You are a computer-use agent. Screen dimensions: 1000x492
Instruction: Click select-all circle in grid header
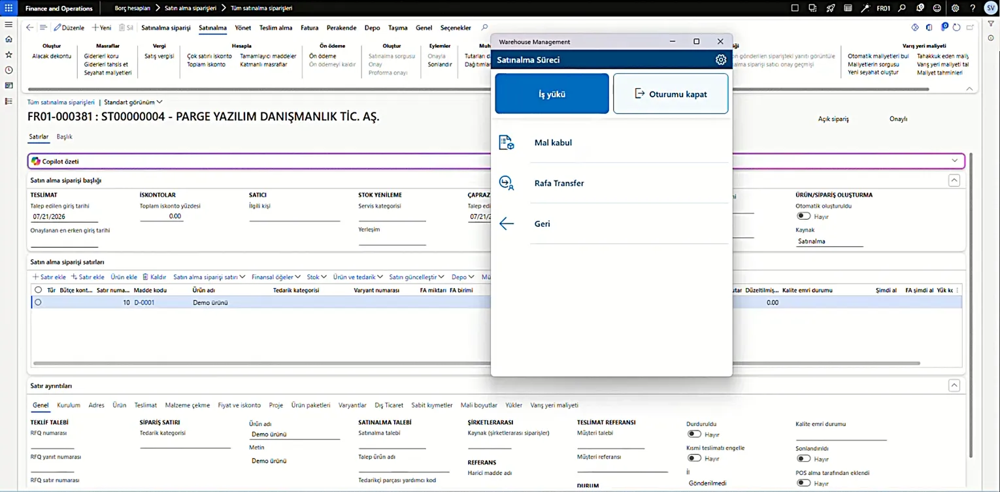(x=38, y=289)
